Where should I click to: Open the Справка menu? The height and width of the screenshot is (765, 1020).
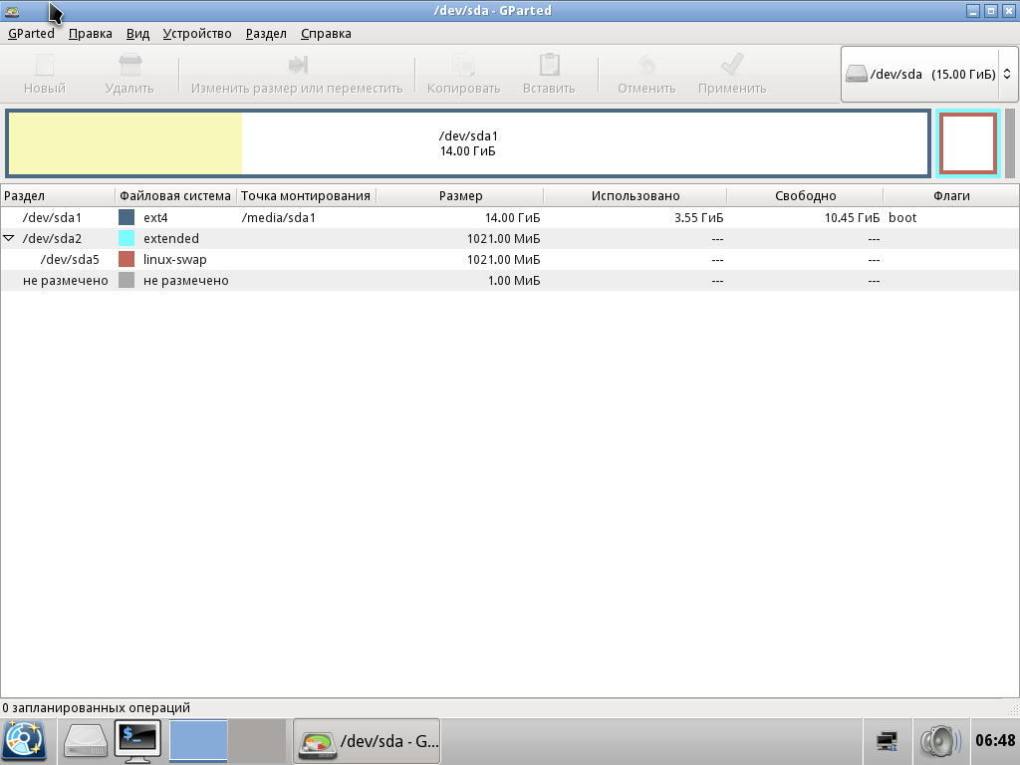(326, 33)
